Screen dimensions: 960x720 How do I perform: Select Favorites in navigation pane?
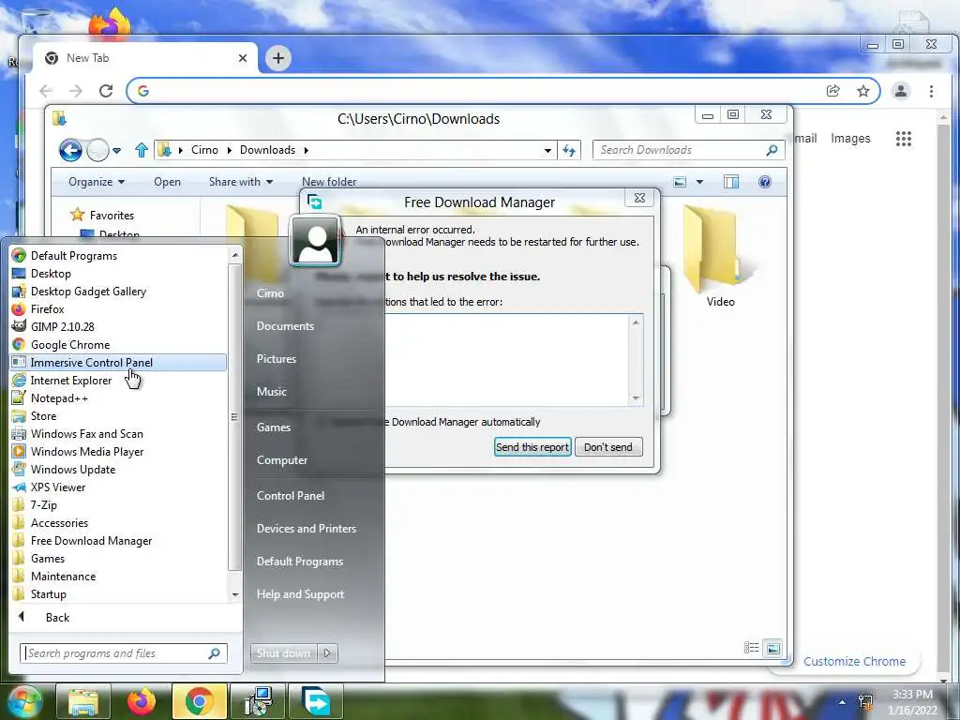tap(112, 216)
